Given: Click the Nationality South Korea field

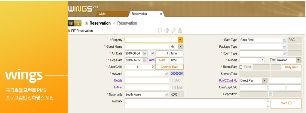Looking at the screenshot, I should point(144,94).
